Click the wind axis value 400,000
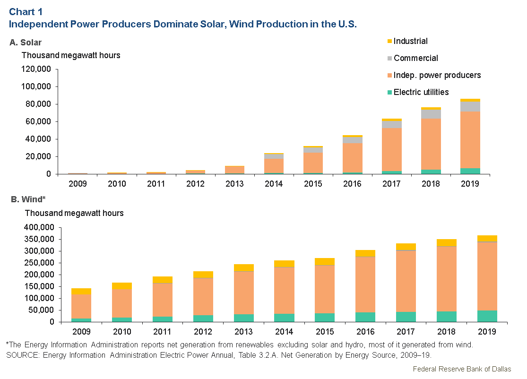Screen dimensions: 527x379 pyautogui.click(x=39, y=227)
